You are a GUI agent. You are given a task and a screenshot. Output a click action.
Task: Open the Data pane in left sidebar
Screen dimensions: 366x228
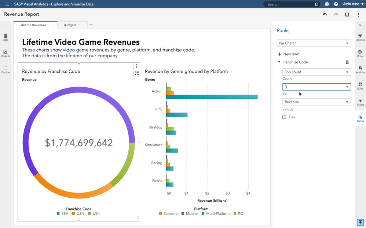click(6, 37)
